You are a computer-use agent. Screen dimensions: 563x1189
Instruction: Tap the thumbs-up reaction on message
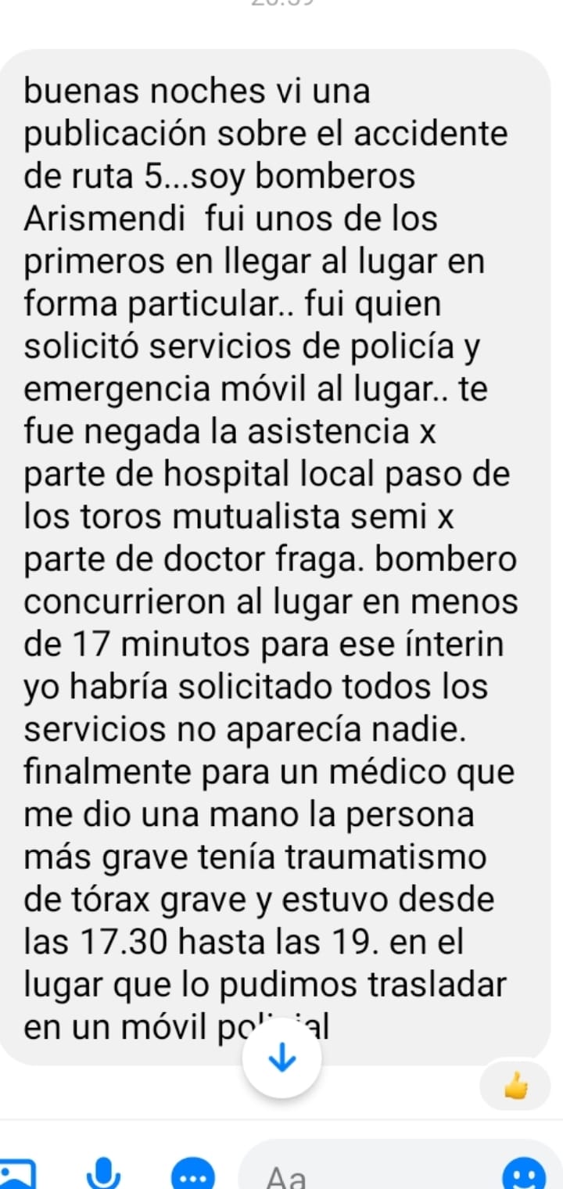tap(515, 1086)
